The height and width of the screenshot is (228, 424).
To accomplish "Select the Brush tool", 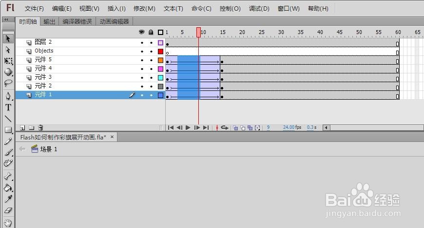I will pos(8,152).
